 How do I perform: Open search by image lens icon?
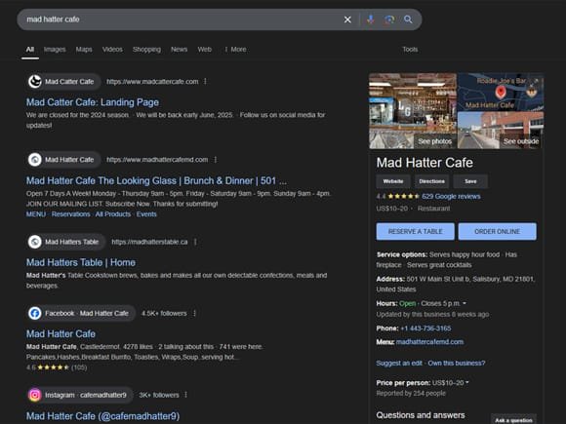[389, 19]
